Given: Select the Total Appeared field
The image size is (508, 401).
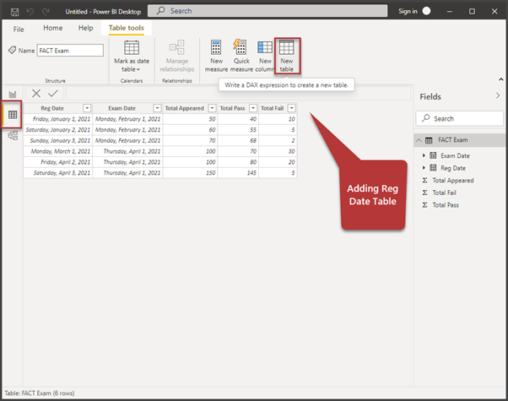Looking at the screenshot, I should coord(452,181).
